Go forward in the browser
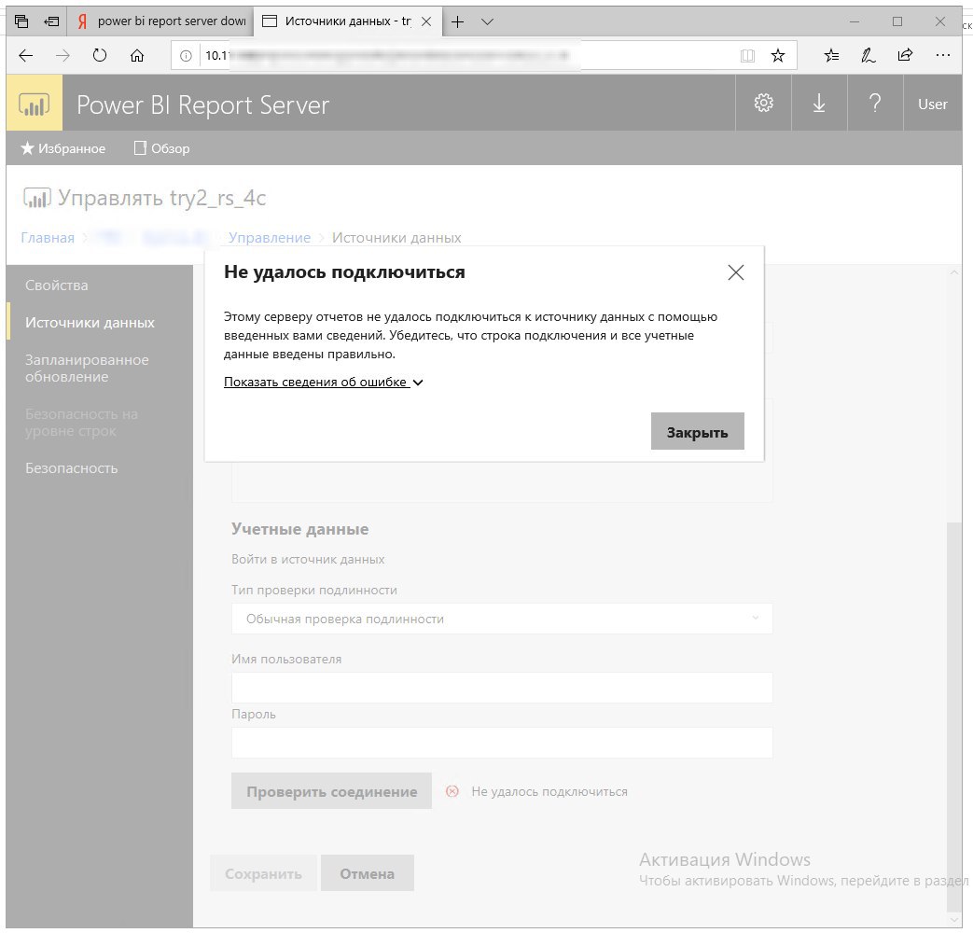This screenshot has height=933, width=973. (x=63, y=56)
